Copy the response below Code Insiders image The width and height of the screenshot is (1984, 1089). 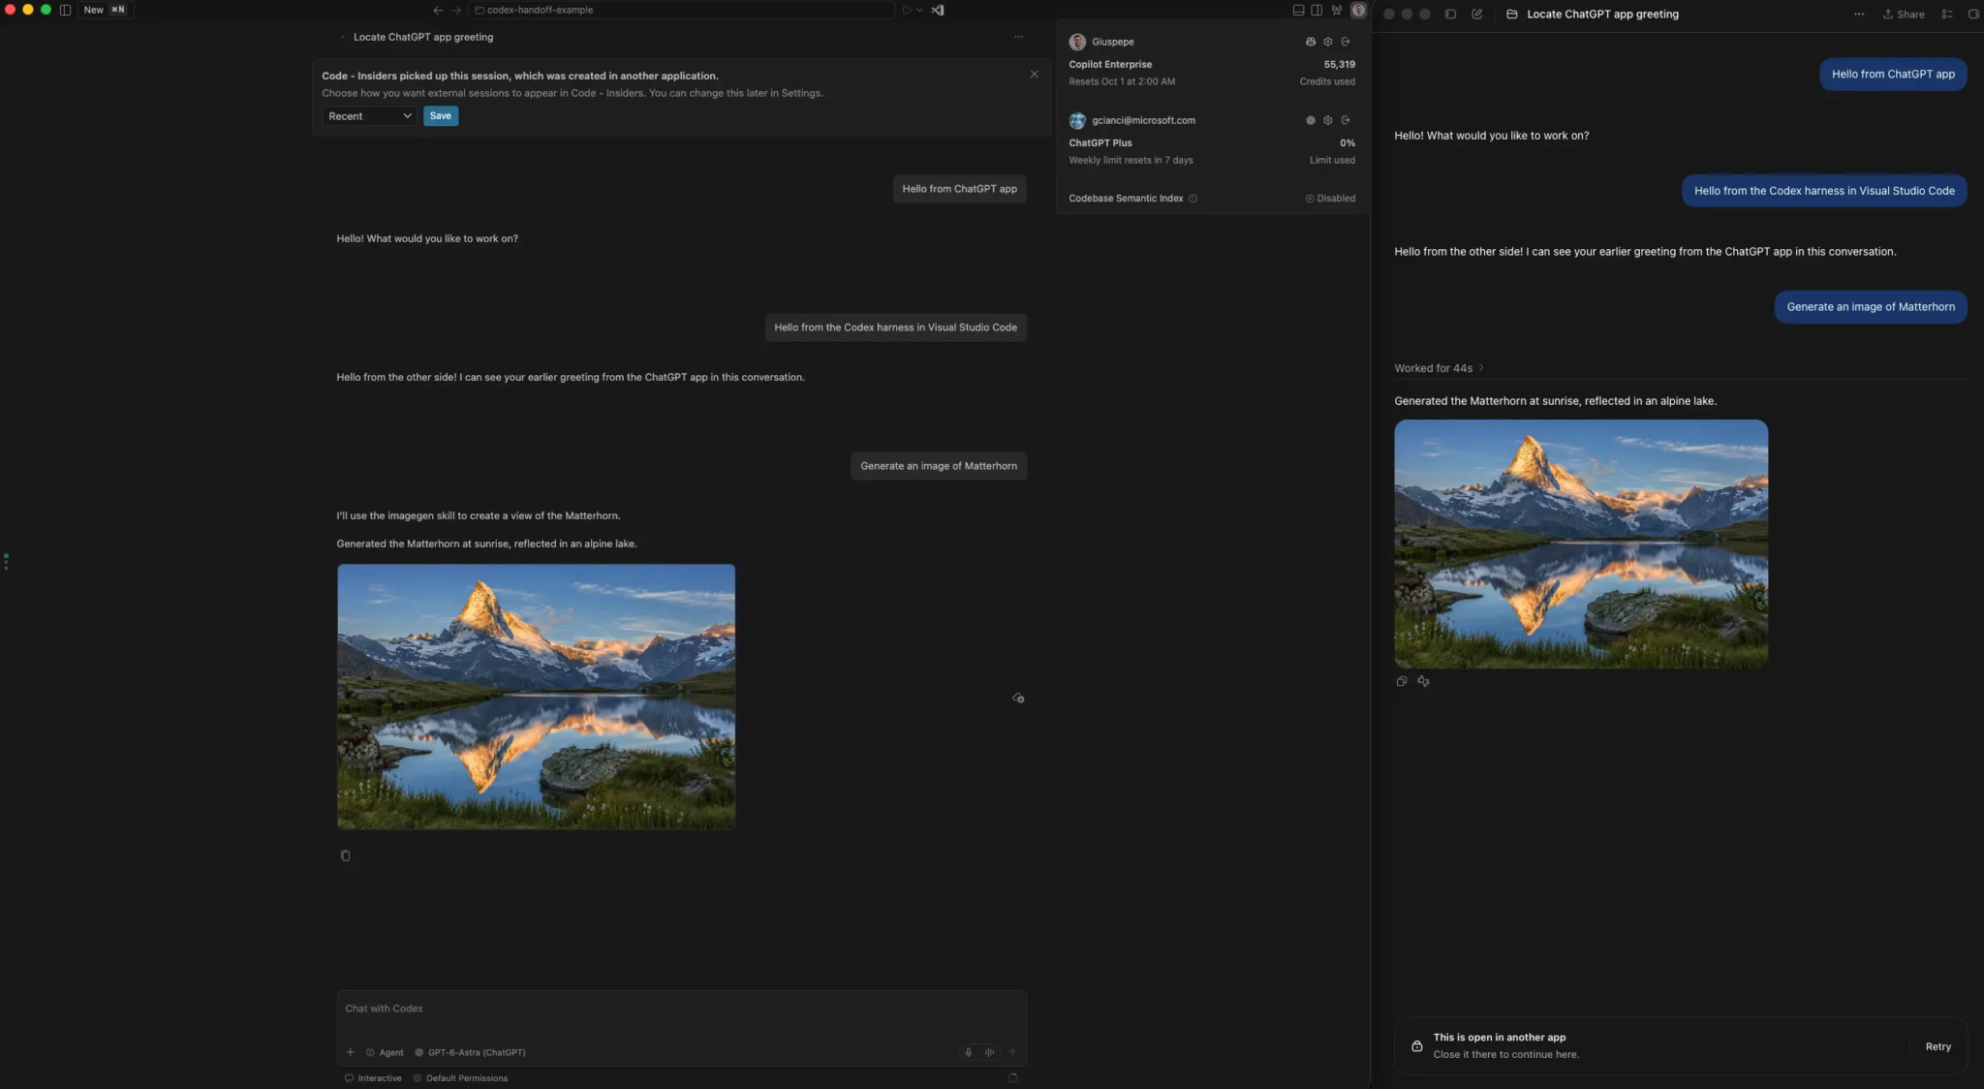[345, 856]
